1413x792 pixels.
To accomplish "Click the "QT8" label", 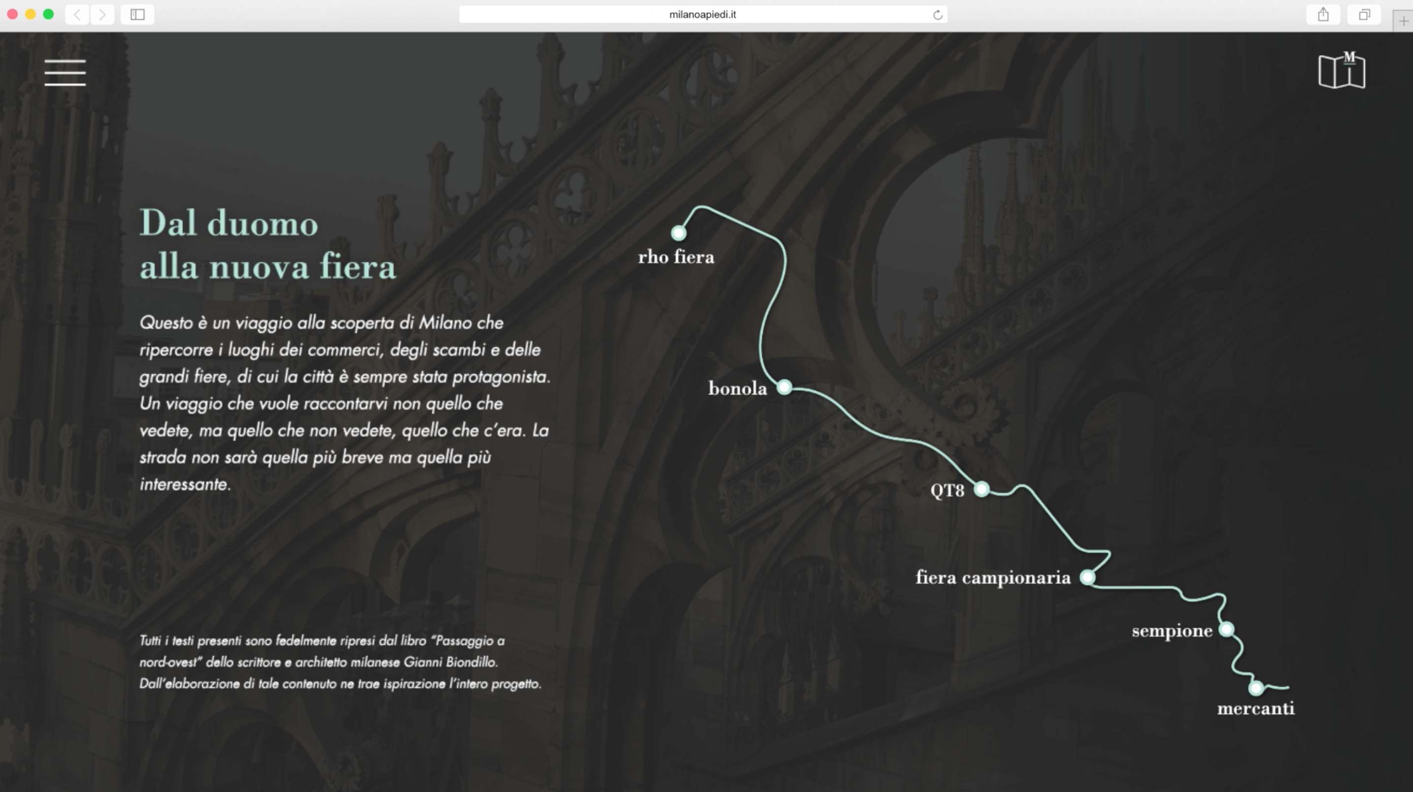I will (947, 490).
